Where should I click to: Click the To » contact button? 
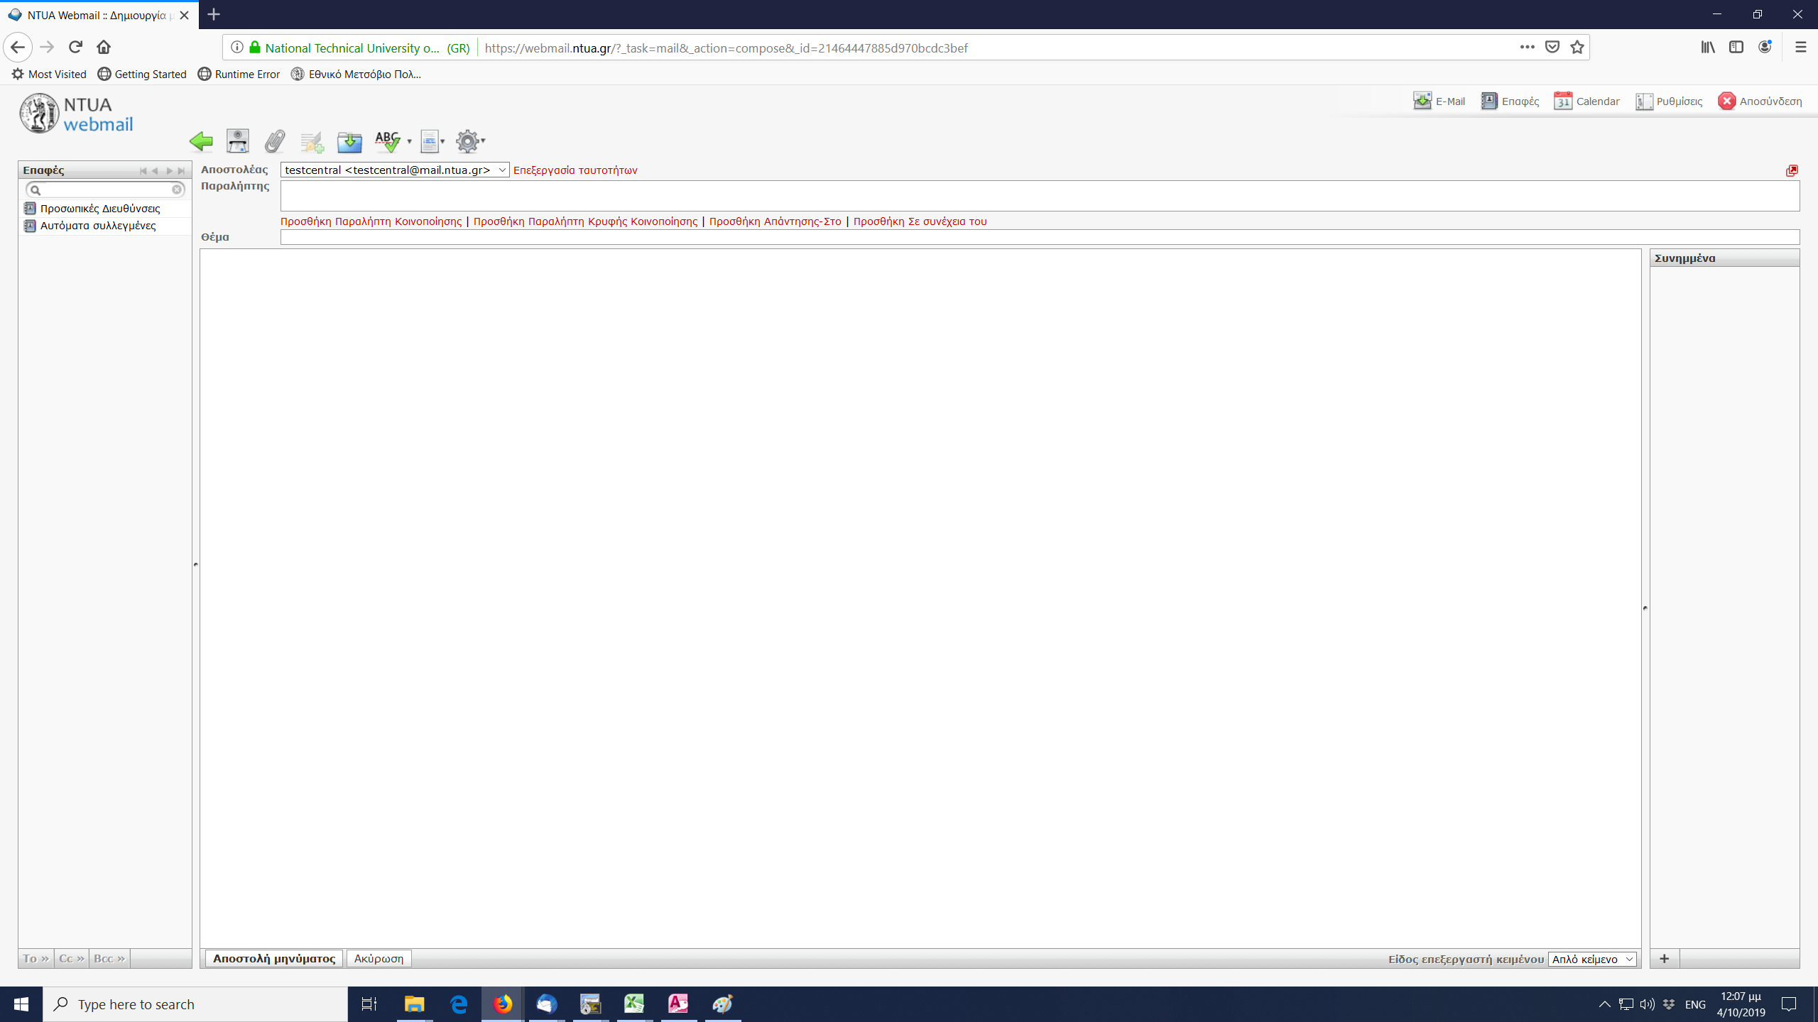point(36,959)
